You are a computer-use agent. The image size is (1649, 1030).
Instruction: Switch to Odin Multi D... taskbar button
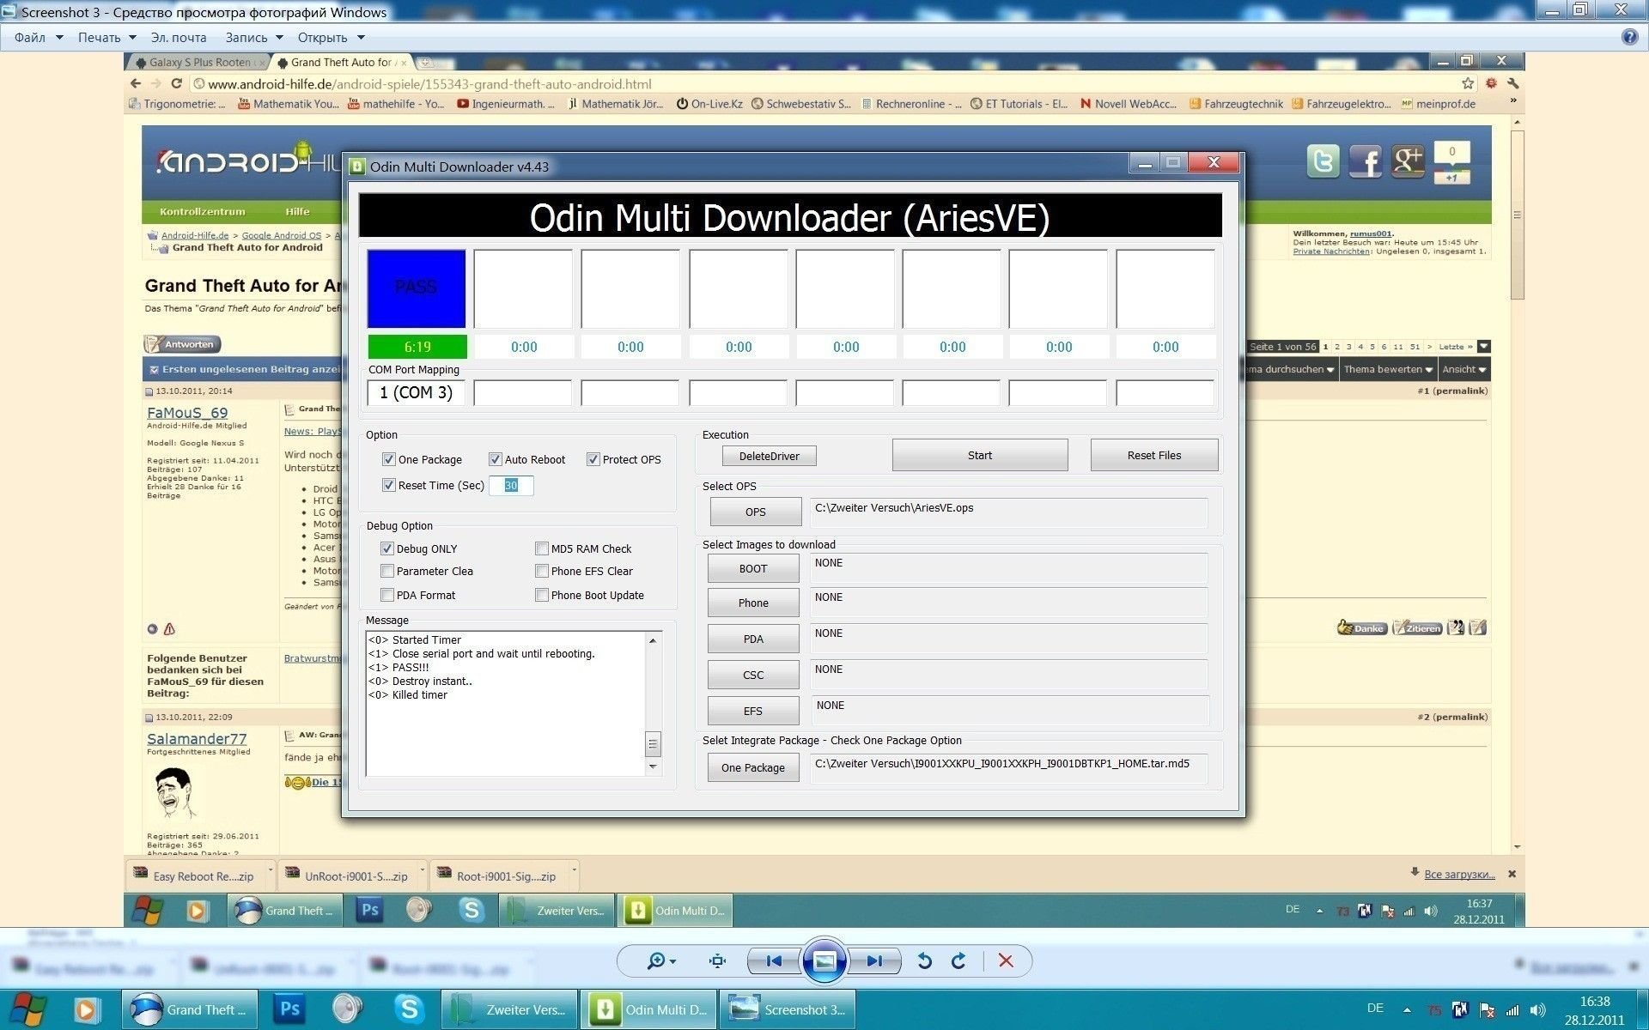pos(648,1009)
